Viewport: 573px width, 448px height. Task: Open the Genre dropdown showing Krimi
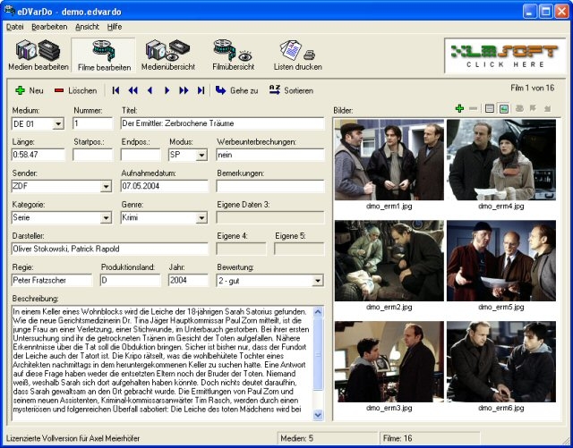(x=201, y=217)
